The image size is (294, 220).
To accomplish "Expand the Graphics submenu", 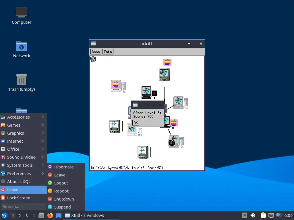I will point(24,133).
